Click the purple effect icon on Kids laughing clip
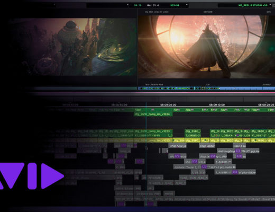This screenshot has height=212, width=275. click(x=238, y=151)
